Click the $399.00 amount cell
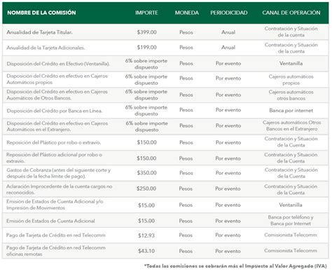The height and width of the screenshot is (272, 332). coord(146,32)
